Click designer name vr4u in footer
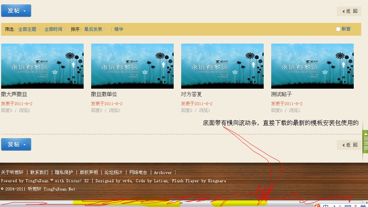The height and width of the screenshot is (207, 368). [x=127, y=181]
